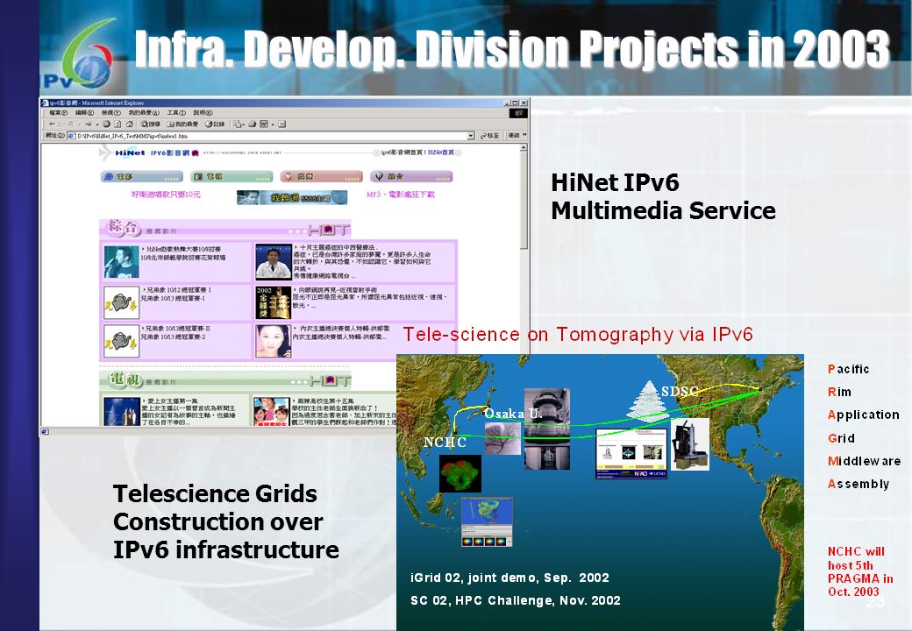Select the purple 綜合 navigation button
Screen dimensions: 912x631
[410, 177]
